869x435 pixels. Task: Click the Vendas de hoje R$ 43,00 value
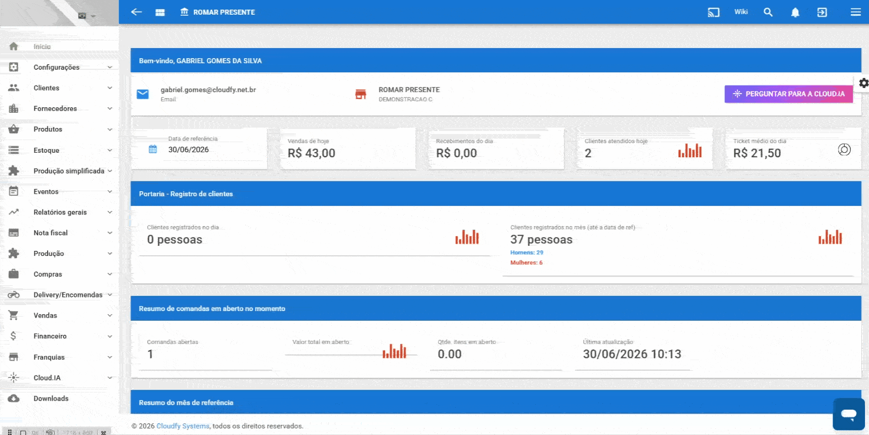click(312, 153)
